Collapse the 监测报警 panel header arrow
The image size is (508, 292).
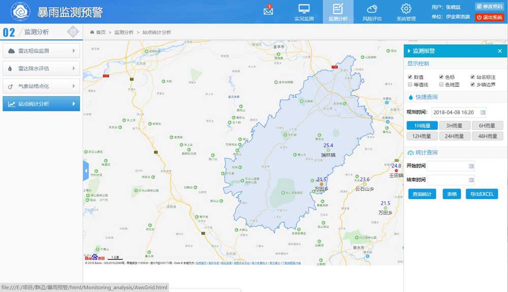coord(408,51)
